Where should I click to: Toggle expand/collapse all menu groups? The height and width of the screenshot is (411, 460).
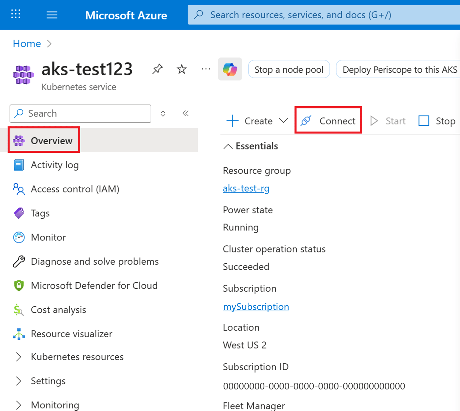tap(163, 114)
